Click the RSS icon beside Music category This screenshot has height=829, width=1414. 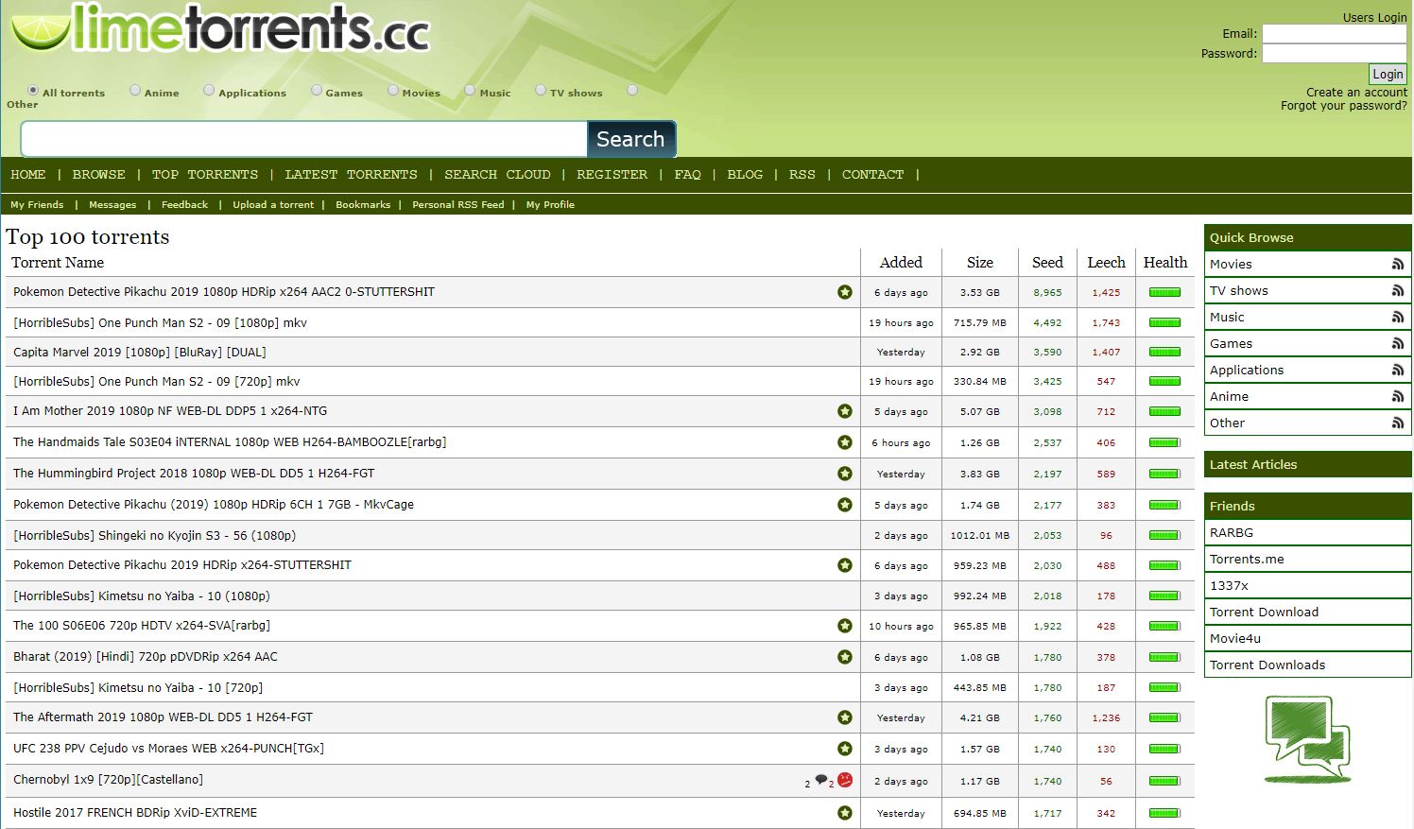[x=1397, y=317]
